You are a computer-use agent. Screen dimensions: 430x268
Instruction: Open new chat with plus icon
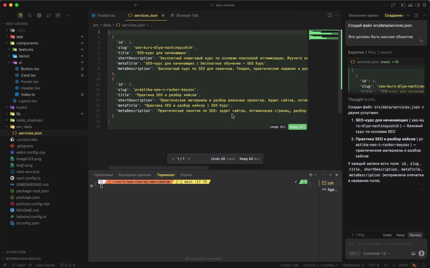tap(408, 15)
